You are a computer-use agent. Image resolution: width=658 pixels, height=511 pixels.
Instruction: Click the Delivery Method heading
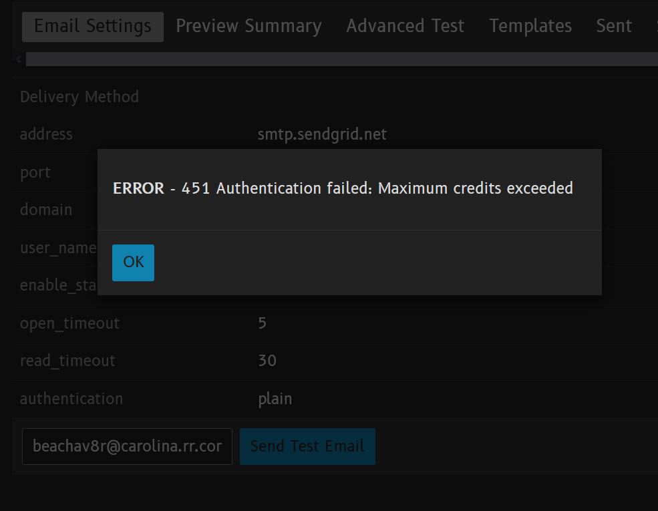[x=79, y=97]
